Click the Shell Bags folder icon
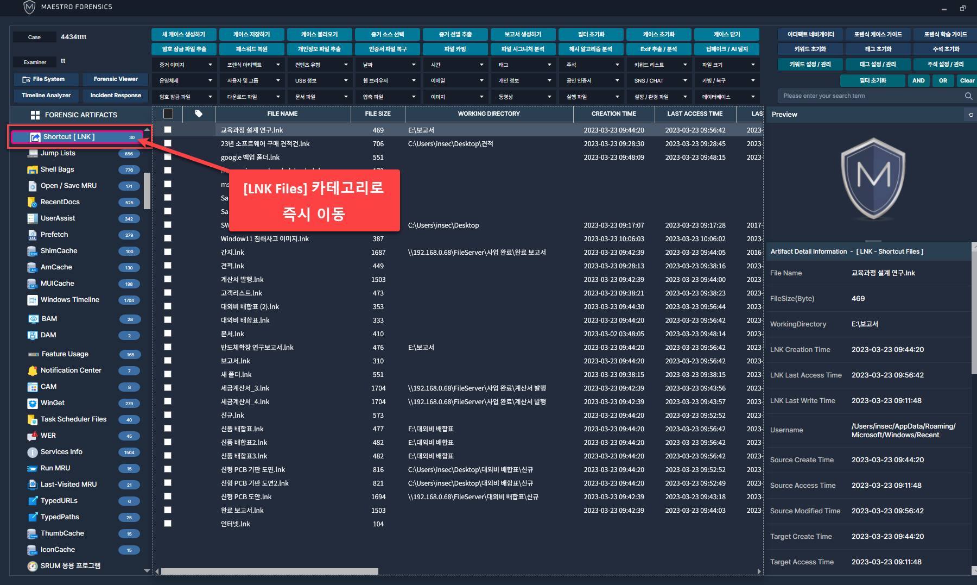This screenshot has width=977, height=585. tap(33, 169)
